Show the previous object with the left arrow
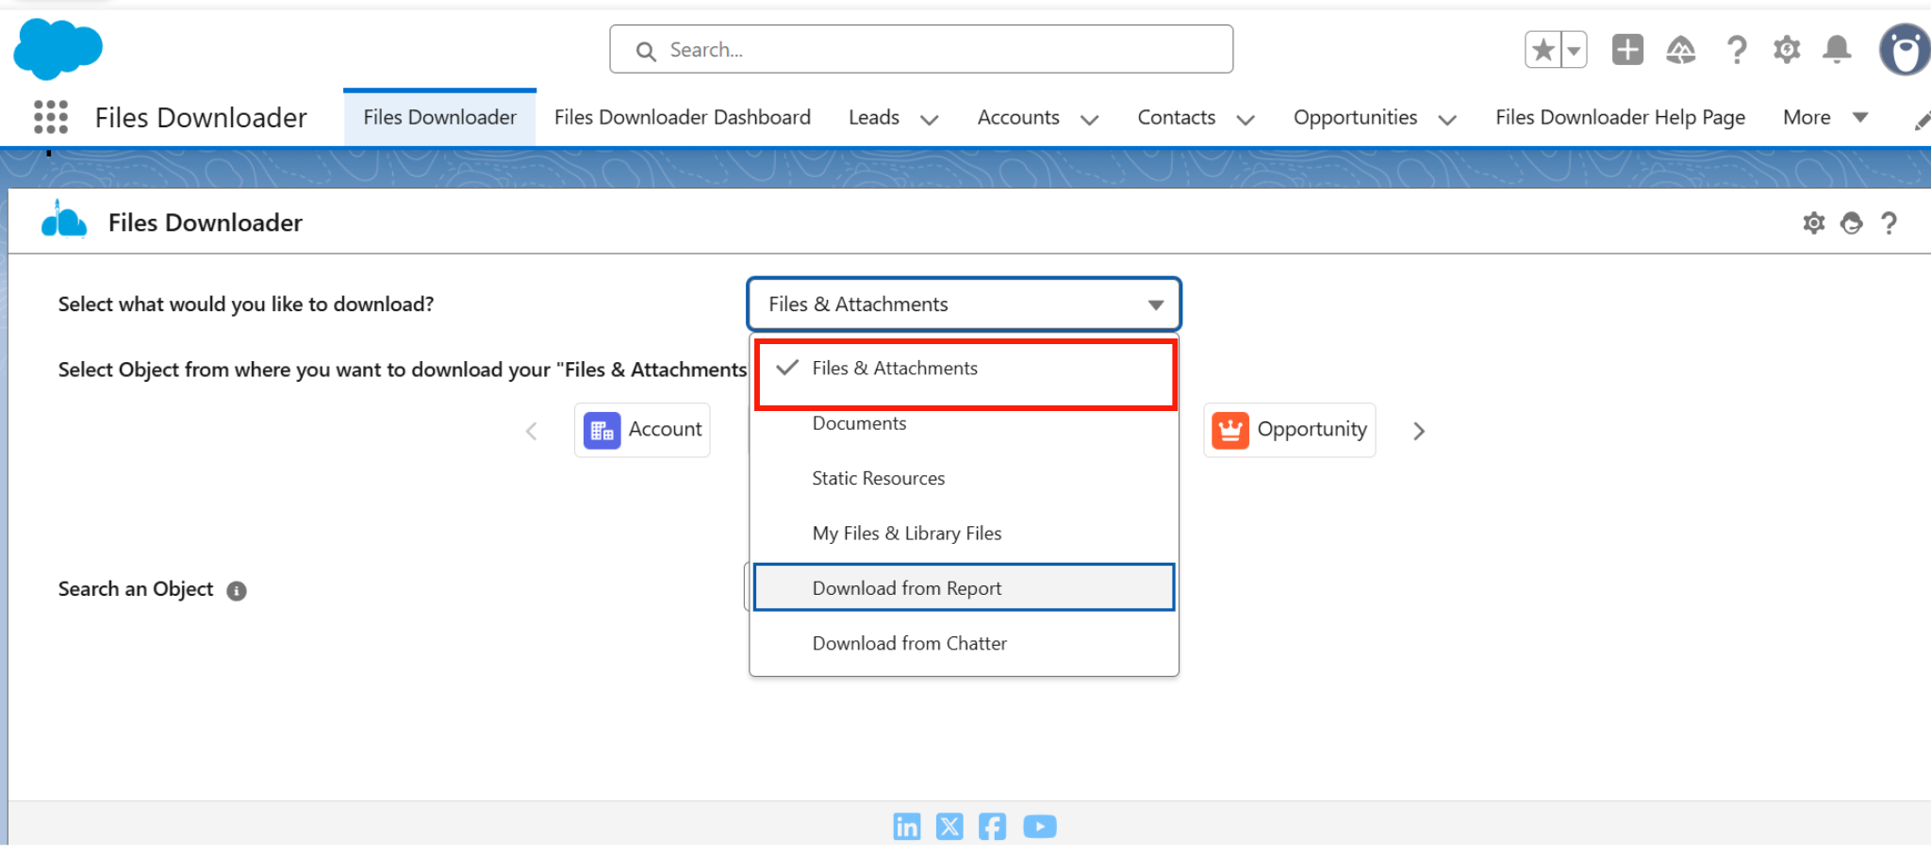Image resolution: width=1931 pixels, height=856 pixels. pos(532,431)
